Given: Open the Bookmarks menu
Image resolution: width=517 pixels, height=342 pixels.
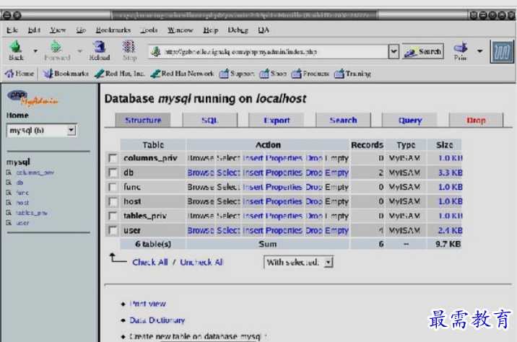Looking at the screenshot, I should click(x=113, y=30).
